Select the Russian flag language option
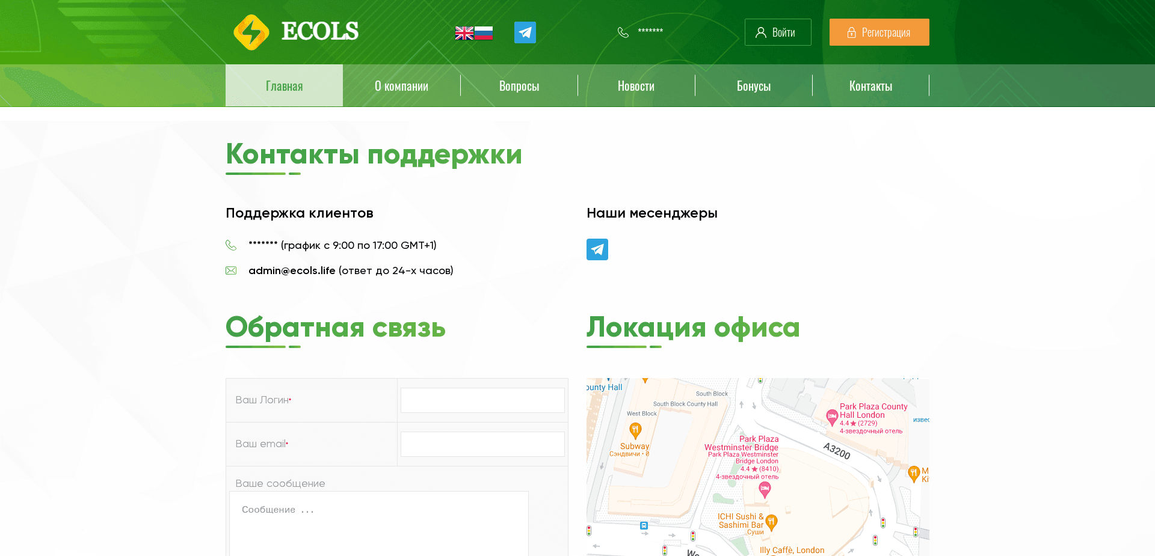 point(484,32)
